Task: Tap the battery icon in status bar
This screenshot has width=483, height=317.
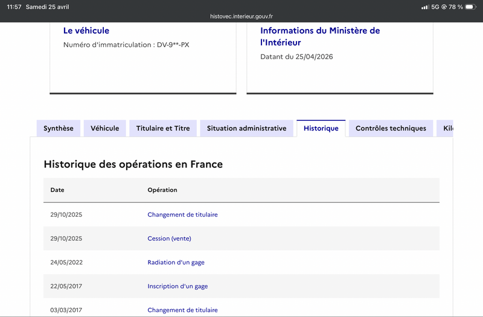Action: pos(471,7)
